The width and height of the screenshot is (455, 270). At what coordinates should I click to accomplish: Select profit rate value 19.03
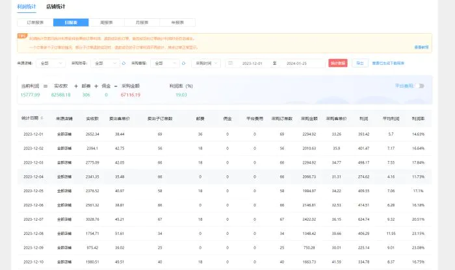pyautogui.click(x=181, y=95)
